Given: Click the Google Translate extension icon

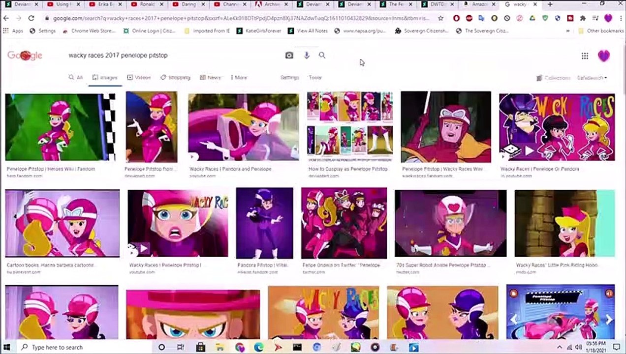Looking at the screenshot, I should 481,18.
